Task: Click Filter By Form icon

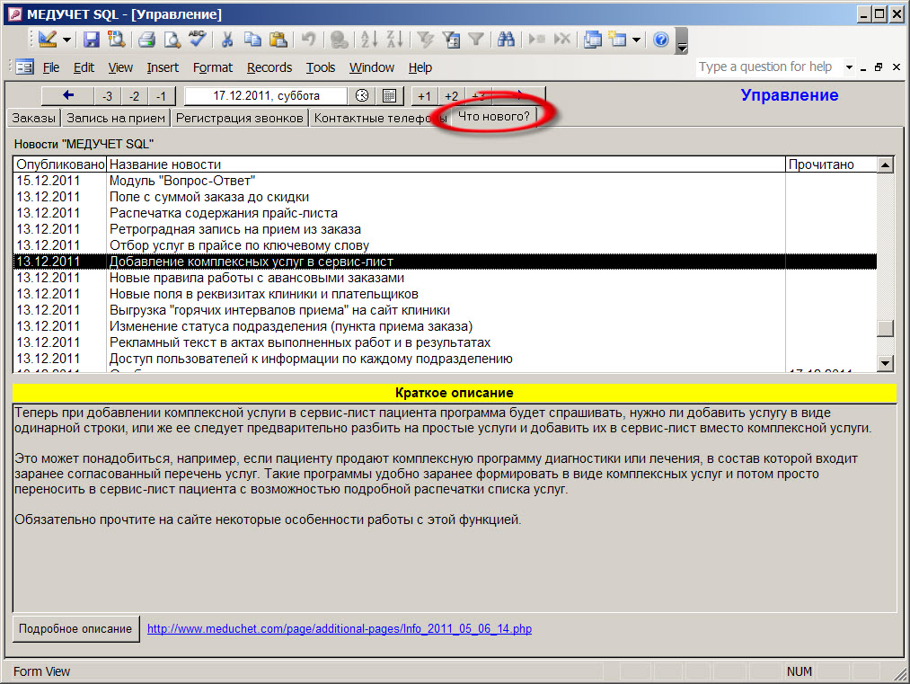Action: tap(451, 40)
